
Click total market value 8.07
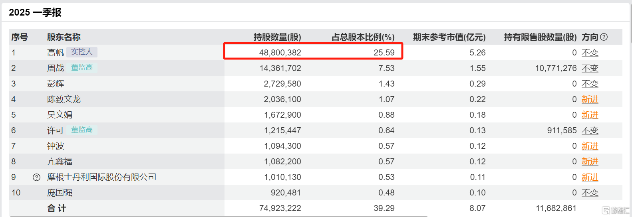(x=478, y=208)
